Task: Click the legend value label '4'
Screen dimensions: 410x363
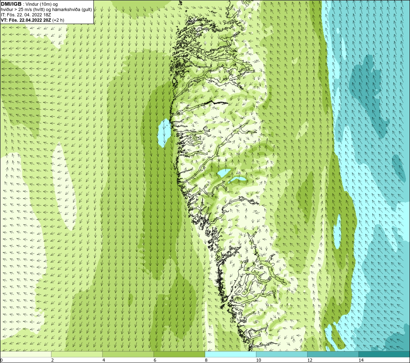Action: coord(104,360)
